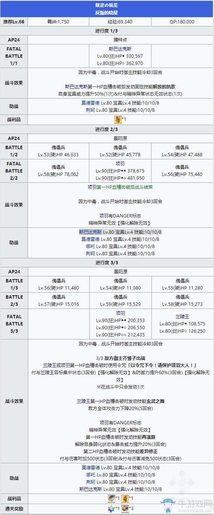Click the 傀儡兵 Lv.52 HP 45,778 cell
Image resolution: width=214 pixels, height=515 pixels.
120,151
